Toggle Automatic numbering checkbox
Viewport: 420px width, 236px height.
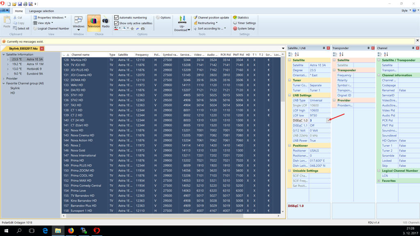tap(116, 18)
